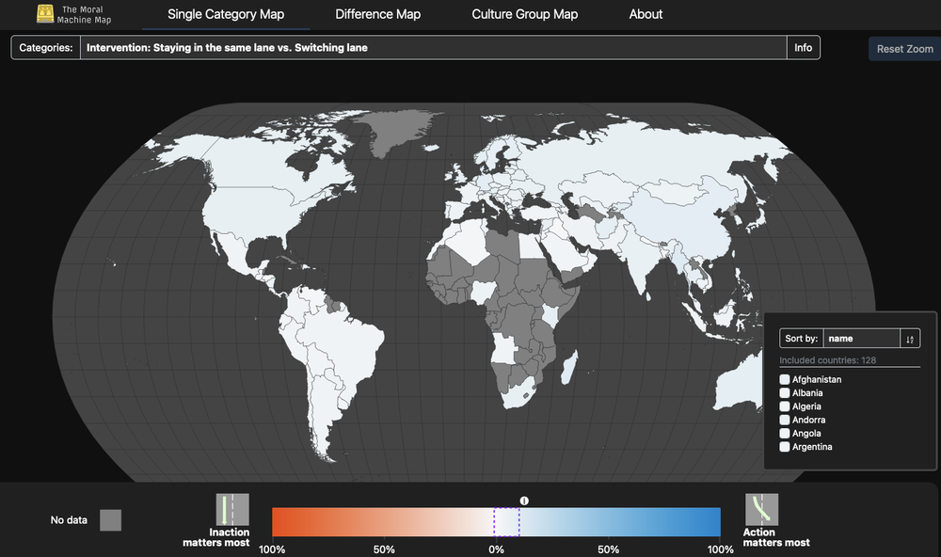This screenshot has width=941, height=557.
Task: Check the Algeria checkbox
Action: [785, 406]
